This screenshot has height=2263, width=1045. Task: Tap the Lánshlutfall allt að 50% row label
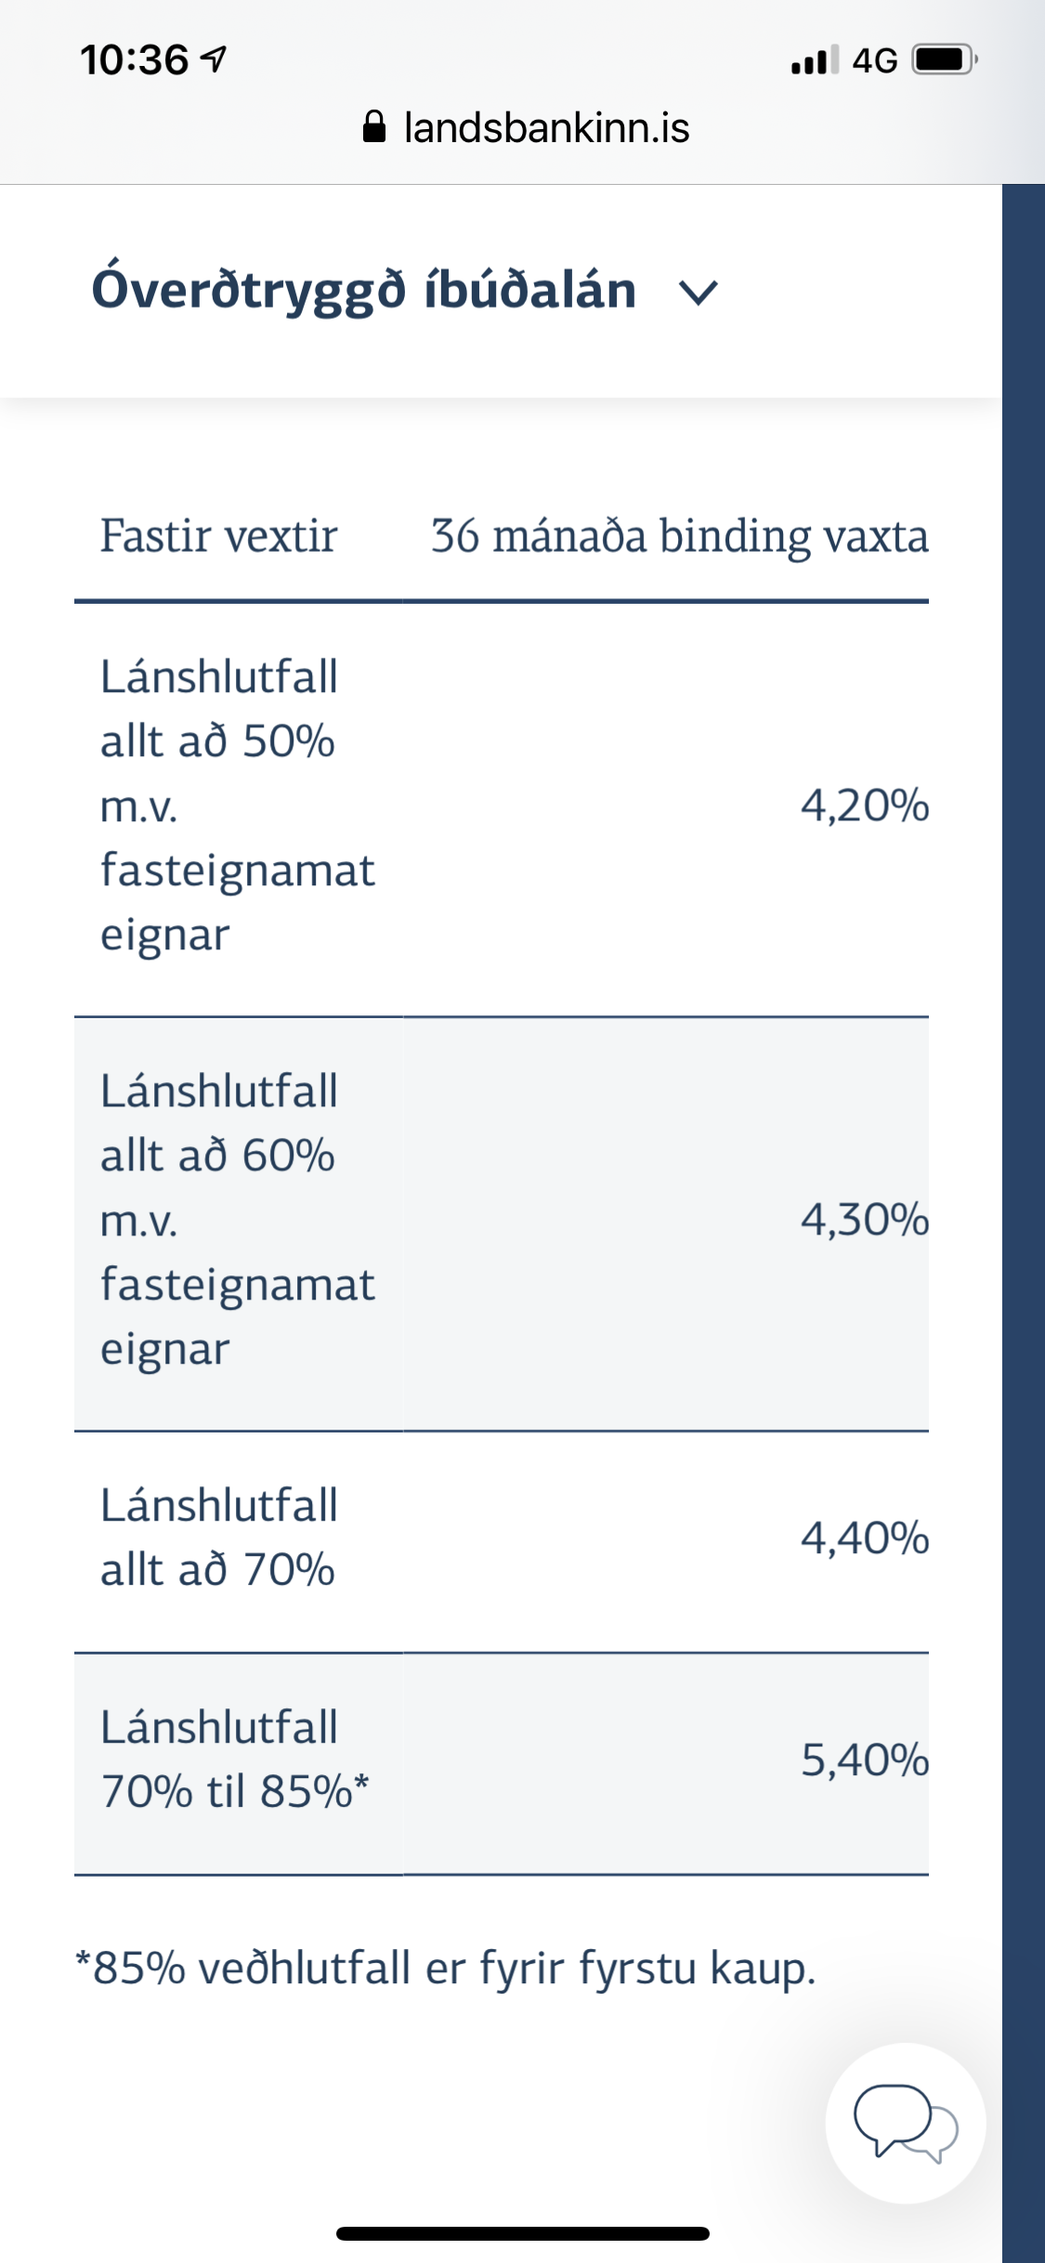(x=237, y=805)
